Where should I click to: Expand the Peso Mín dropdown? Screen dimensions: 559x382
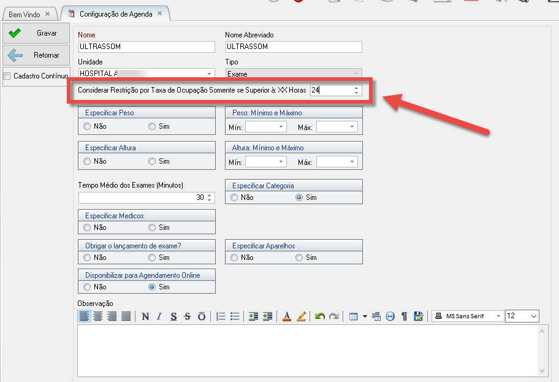[281, 127]
